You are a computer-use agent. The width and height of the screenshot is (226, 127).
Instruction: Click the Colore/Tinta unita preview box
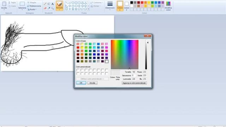click(115, 73)
